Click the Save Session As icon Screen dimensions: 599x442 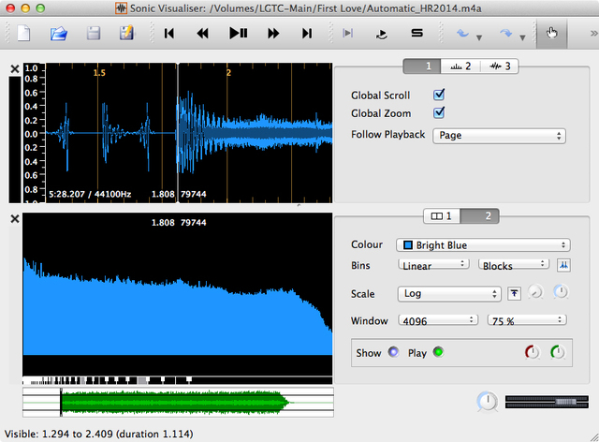[125, 34]
